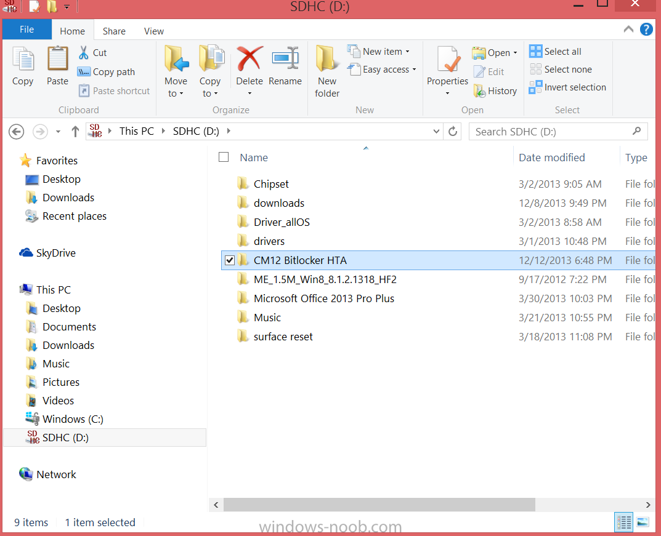661x536 pixels.
Task: Sort by the Type column header
Action: (x=636, y=158)
